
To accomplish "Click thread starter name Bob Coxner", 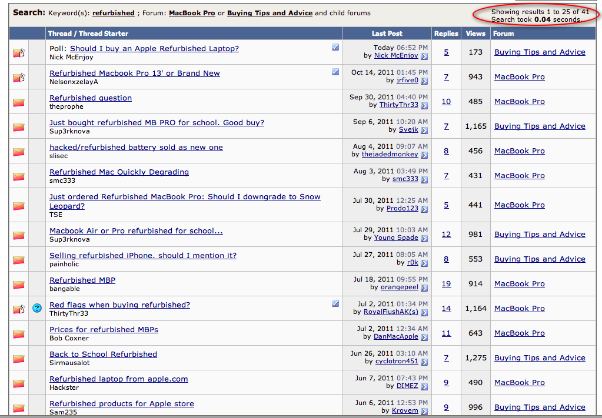I will [x=69, y=338].
